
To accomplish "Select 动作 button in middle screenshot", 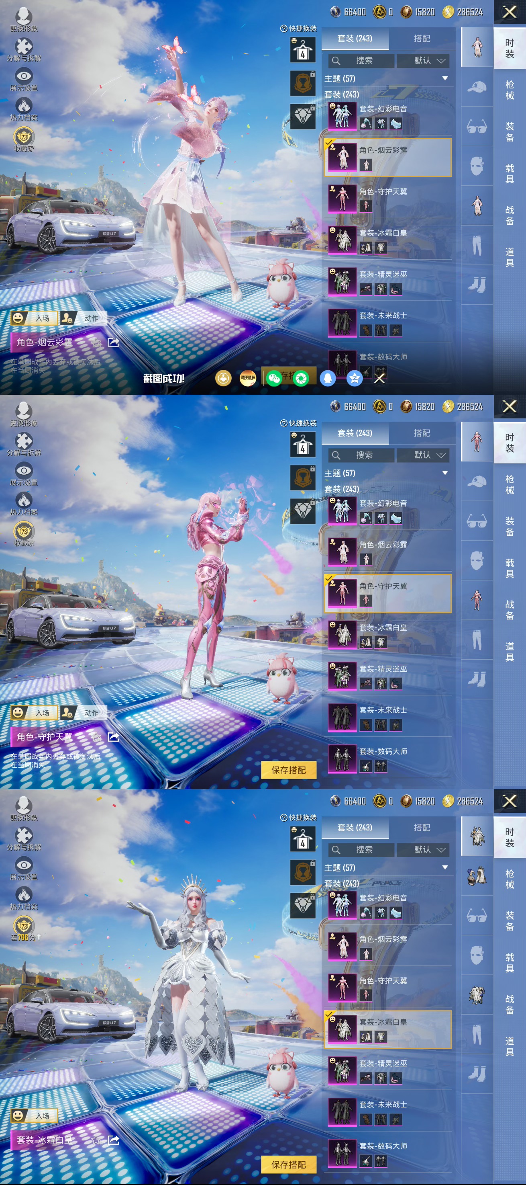I will coord(84,713).
